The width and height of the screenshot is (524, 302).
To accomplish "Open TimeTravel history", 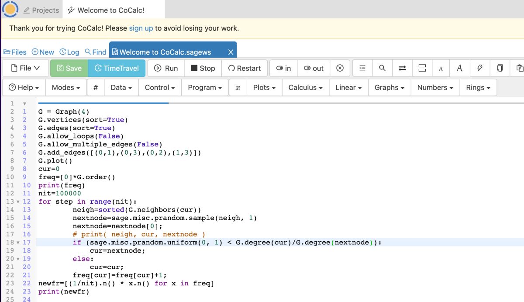I will (x=117, y=68).
